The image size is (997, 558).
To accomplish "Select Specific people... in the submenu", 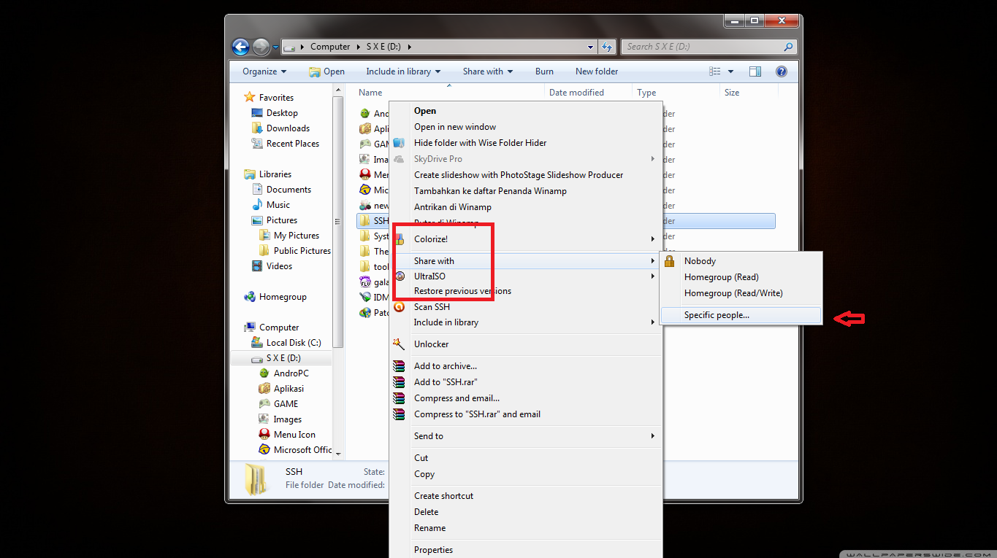I will tap(741, 315).
